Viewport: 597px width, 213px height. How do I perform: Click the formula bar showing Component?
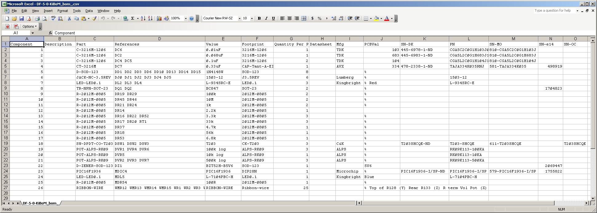coord(324,33)
